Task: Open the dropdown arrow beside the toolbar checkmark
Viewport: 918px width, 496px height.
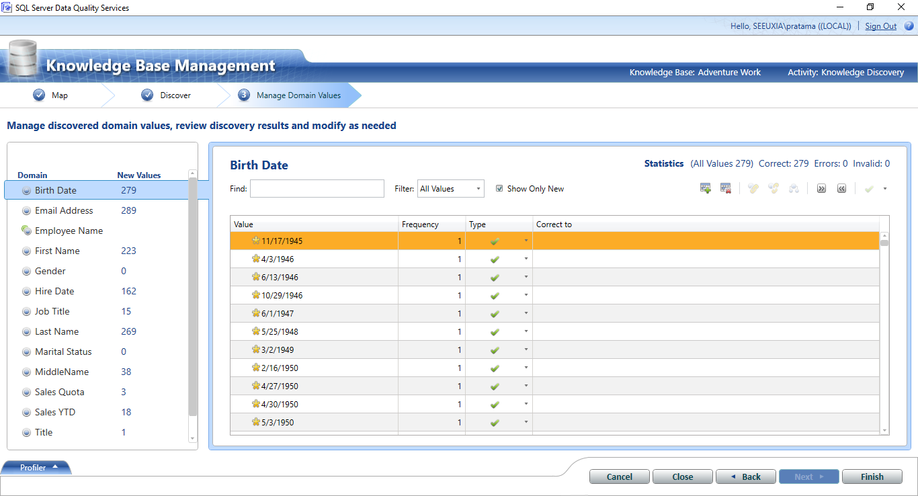Action: pyautogui.click(x=885, y=189)
